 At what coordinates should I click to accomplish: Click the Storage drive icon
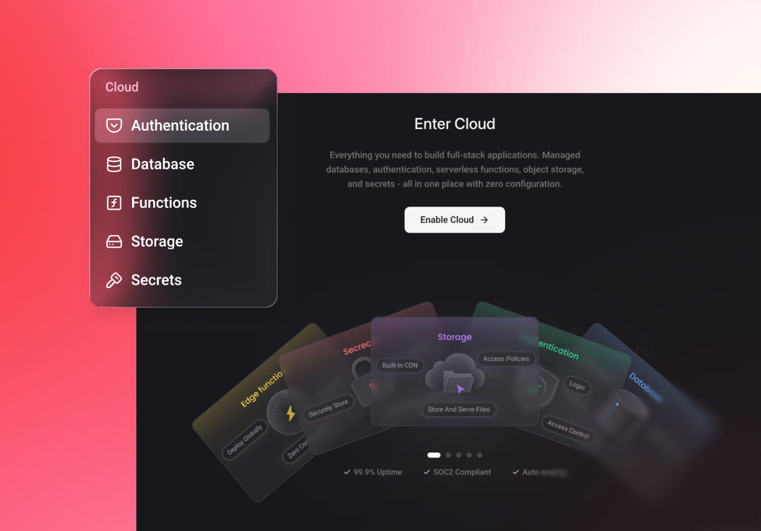click(x=114, y=241)
